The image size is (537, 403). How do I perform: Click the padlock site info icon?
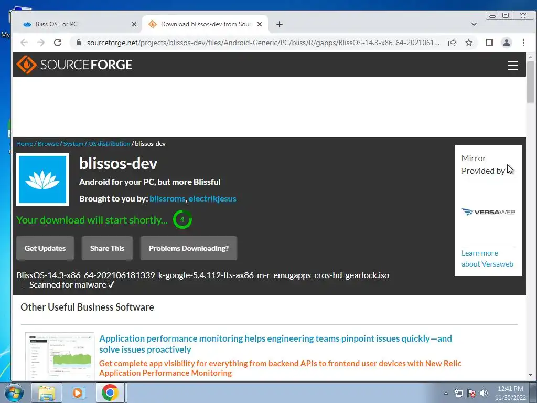point(79,43)
